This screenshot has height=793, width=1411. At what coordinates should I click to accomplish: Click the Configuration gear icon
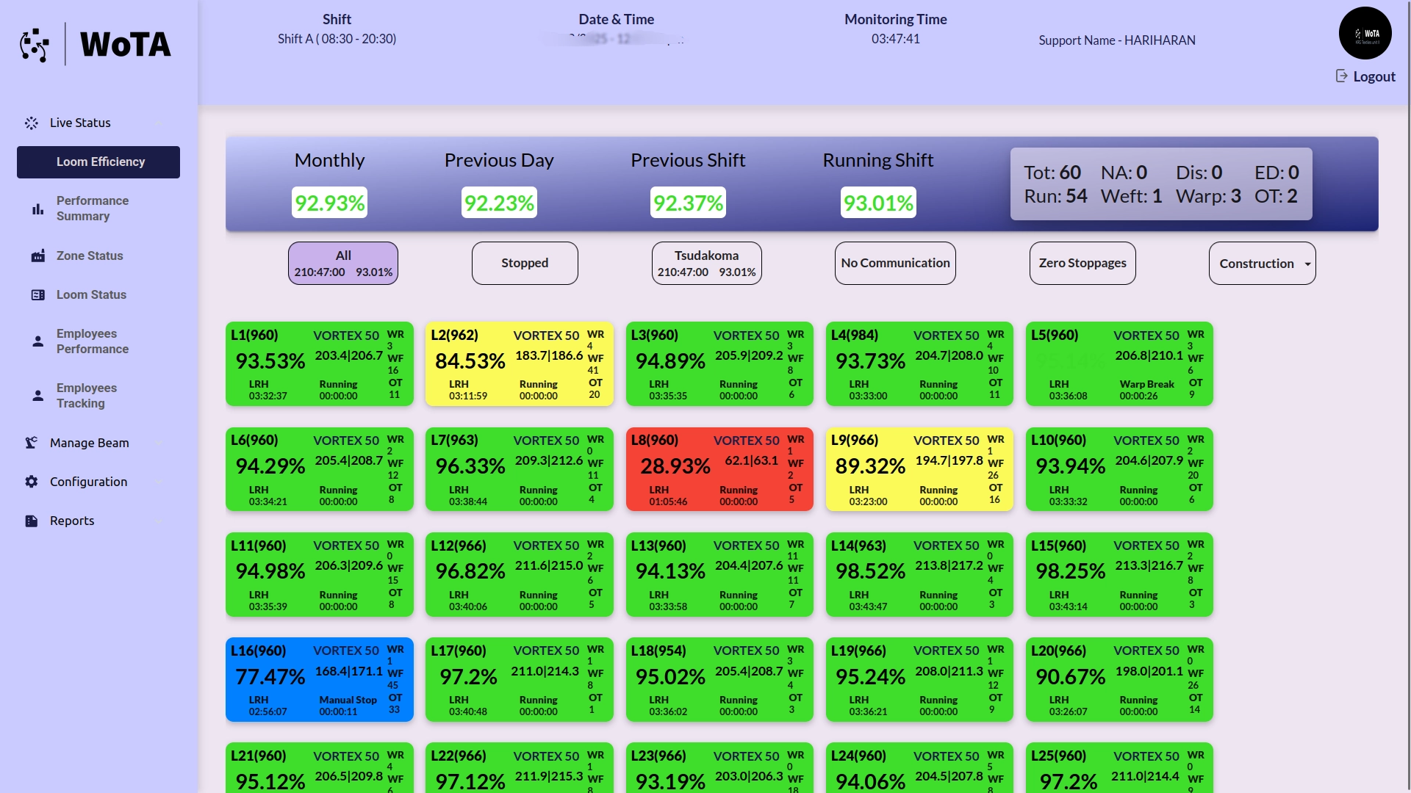coord(31,482)
